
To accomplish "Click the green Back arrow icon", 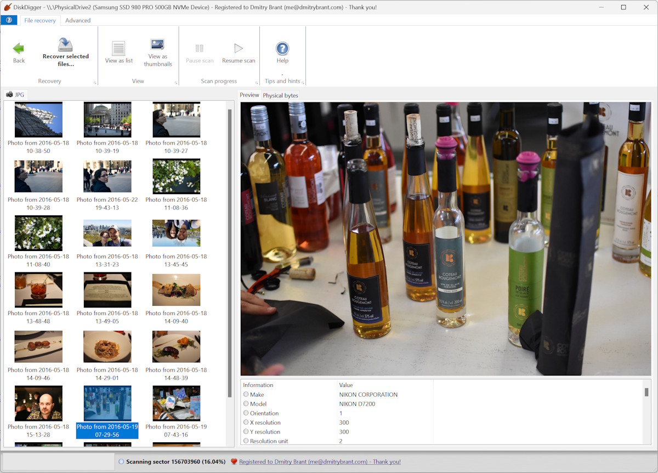I will click(19, 48).
